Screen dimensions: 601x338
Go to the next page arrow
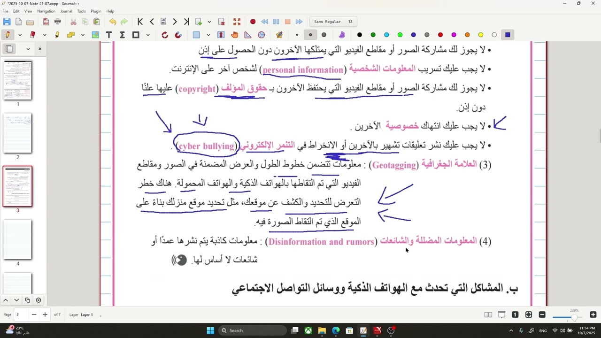175,22
